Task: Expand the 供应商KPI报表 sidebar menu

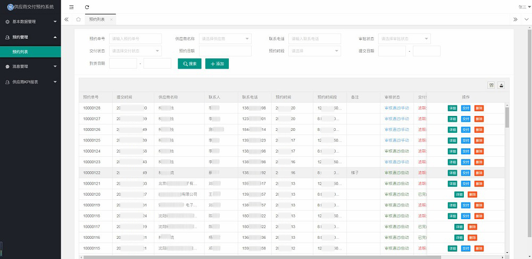Action: (30, 82)
